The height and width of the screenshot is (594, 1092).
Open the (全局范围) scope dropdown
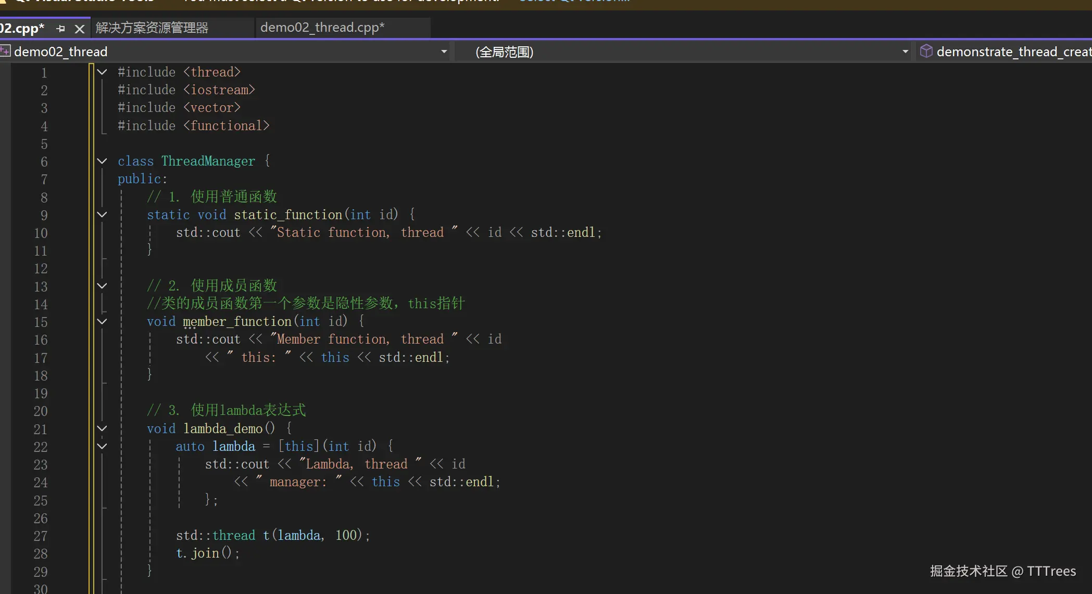(905, 52)
